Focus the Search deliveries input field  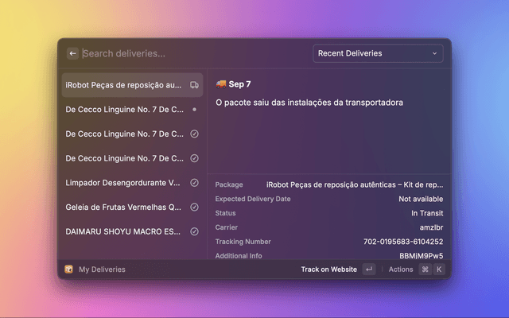[191, 53]
